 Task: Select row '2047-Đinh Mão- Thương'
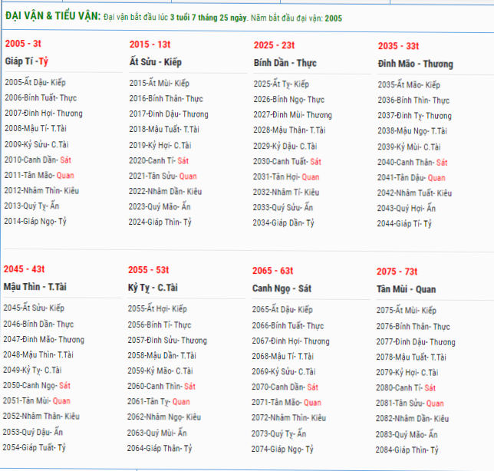tap(44, 340)
